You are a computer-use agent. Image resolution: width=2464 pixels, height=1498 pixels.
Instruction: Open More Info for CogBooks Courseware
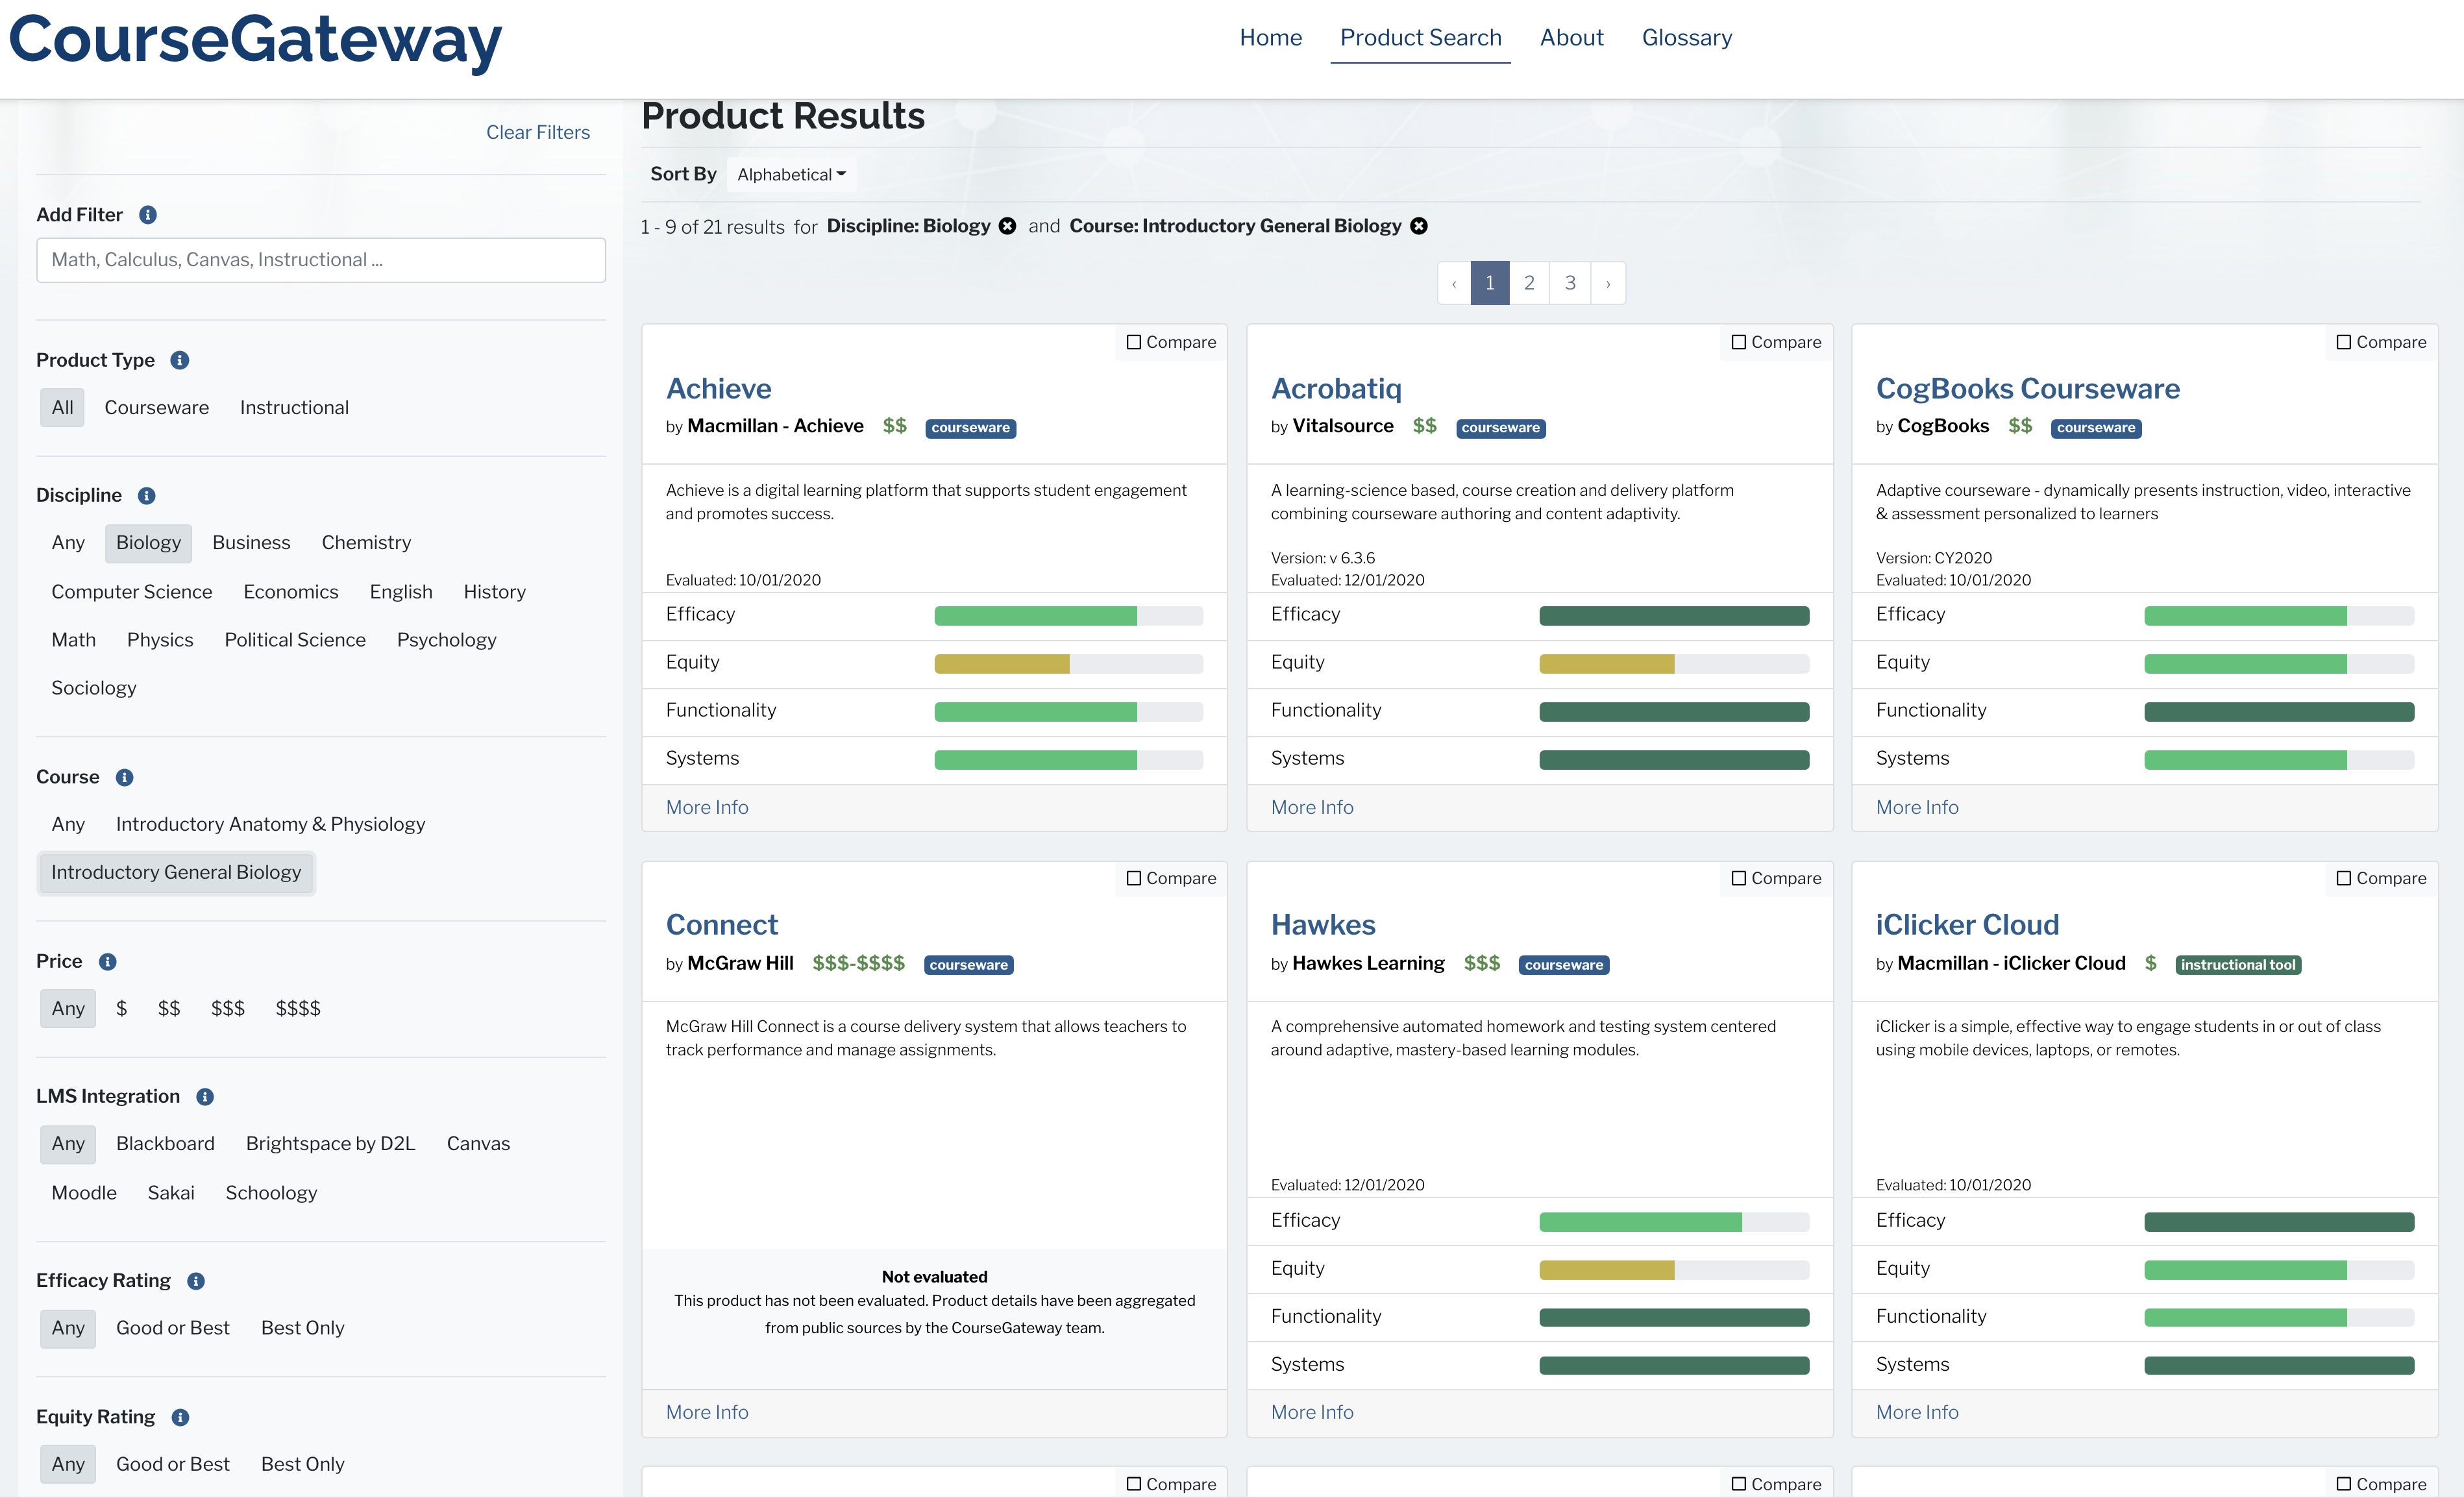click(x=1917, y=807)
